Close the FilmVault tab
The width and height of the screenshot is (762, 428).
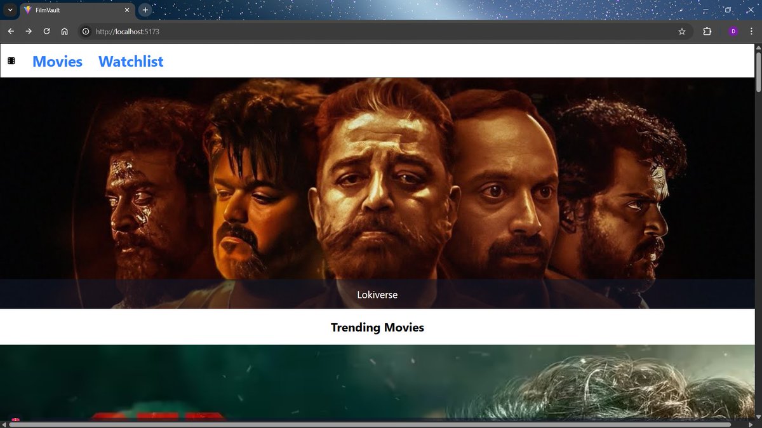127,10
